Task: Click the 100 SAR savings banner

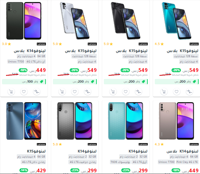Action: point(24,82)
